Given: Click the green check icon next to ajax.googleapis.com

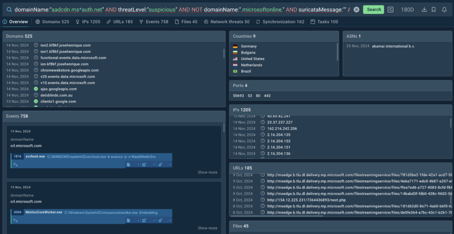Looking at the screenshot, I should [x=36, y=89].
